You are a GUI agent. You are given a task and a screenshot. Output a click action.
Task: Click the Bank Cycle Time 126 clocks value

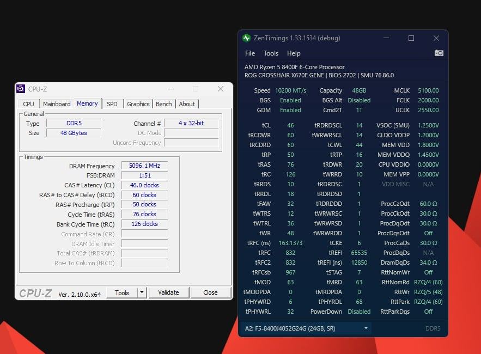pos(144,224)
